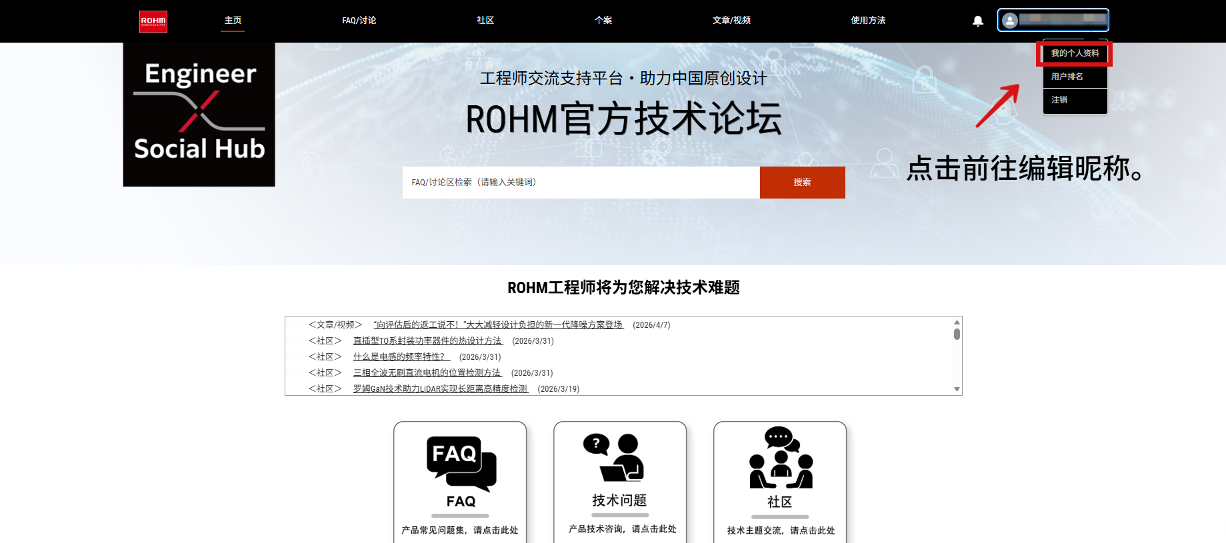Go to the FAQ/讨论 navigation tab
Image resolution: width=1226 pixels, height=543 pixels.
point(359,21)
